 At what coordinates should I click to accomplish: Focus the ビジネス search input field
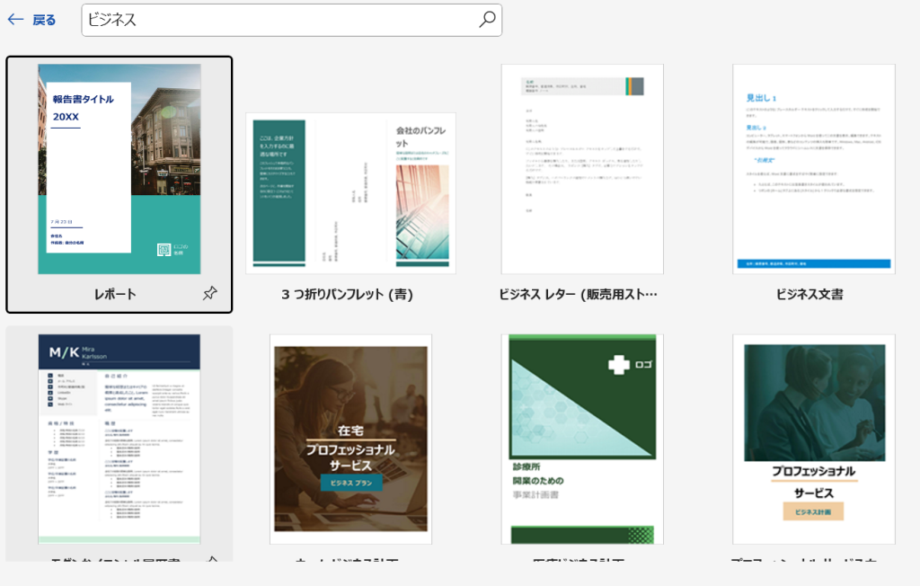(x=279, y=20)
